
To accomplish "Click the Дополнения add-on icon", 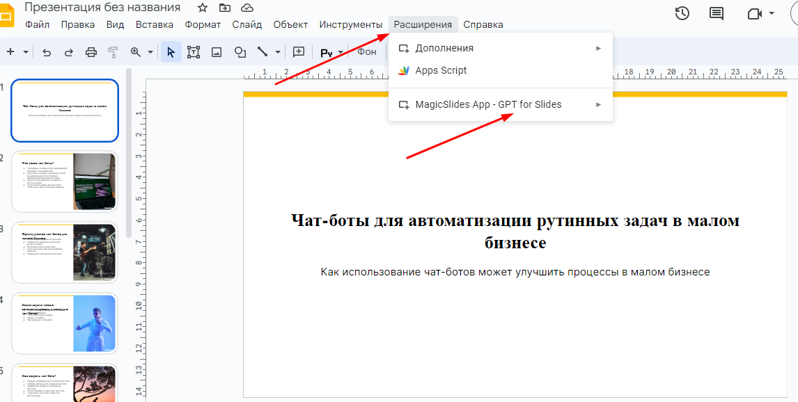I will (404, 48).
